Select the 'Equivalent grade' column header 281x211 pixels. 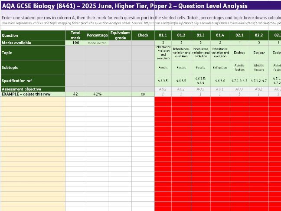(120, 35)
